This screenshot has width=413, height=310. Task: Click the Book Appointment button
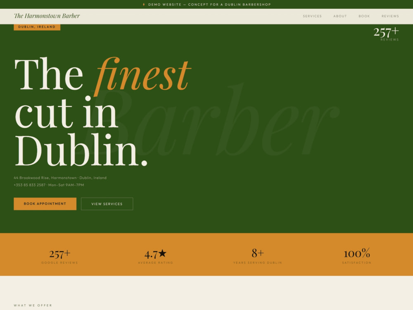pyautogui.click(x=45, y=204)
